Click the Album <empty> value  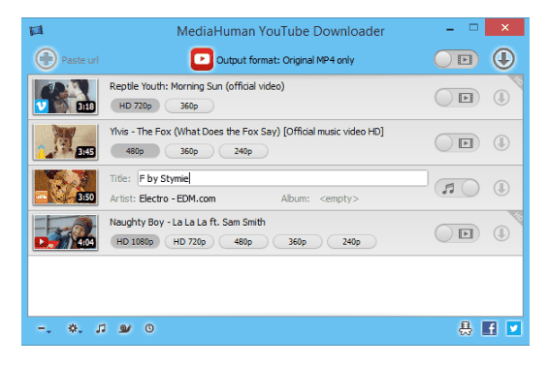339,198
